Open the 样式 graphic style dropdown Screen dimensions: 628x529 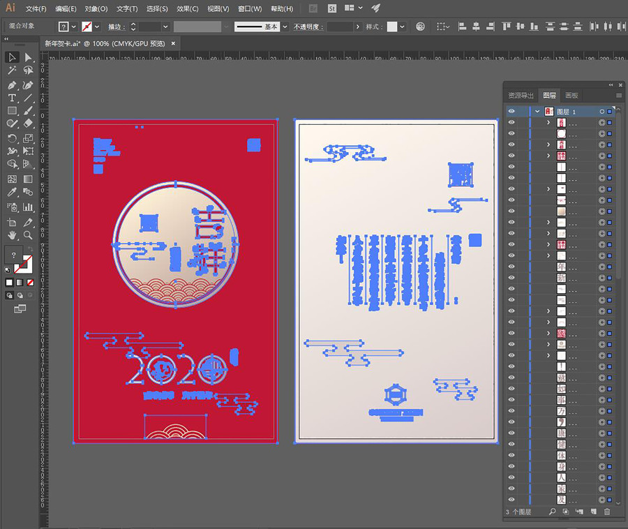[402, 27]
